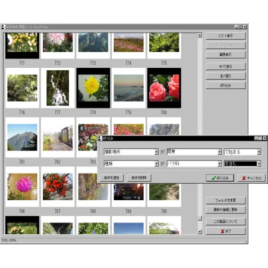268x268 pixels.
Task: Click 絞り込み filter button in the right panel
Action: coord(226,86)
